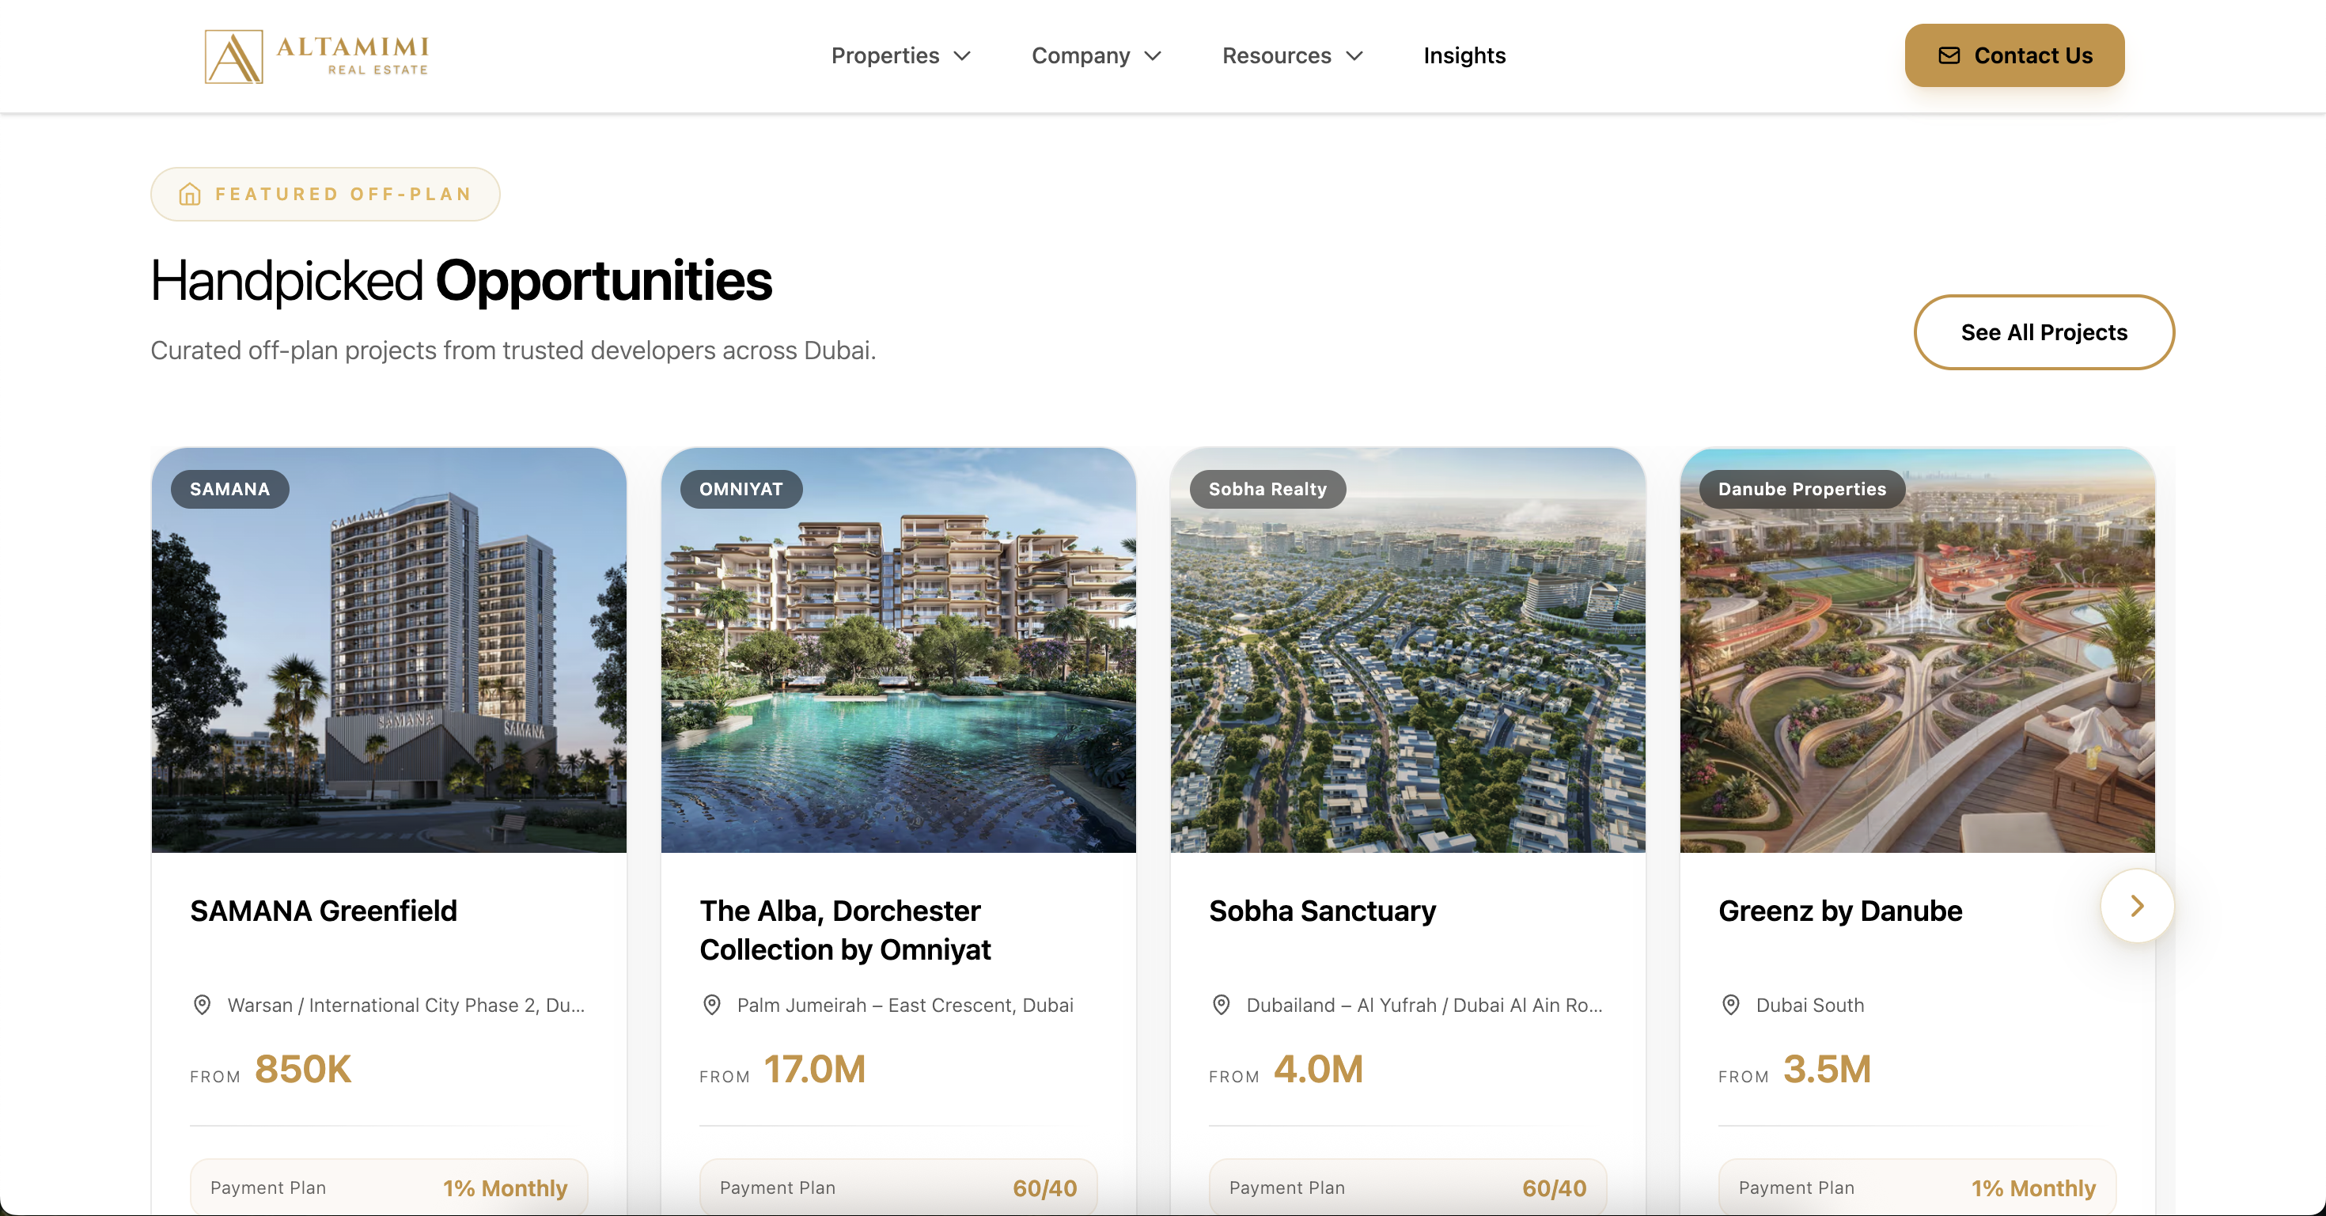This screenshot has width=2326, height=1216.
Task: Select the Sobha Realty developer badge
Action: coord(1267,489)
